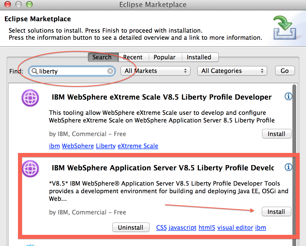
Task: Select the IBM WebSphere Application Server title
Action: 163,168
